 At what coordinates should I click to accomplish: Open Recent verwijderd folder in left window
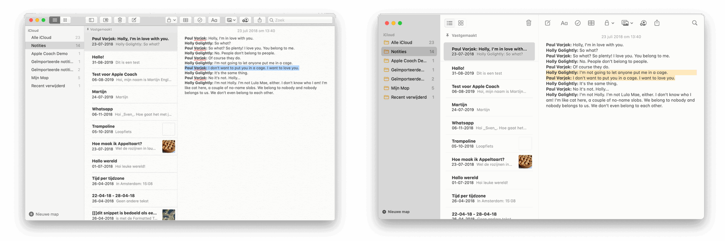pyautogui.click(x=54, y=86)
